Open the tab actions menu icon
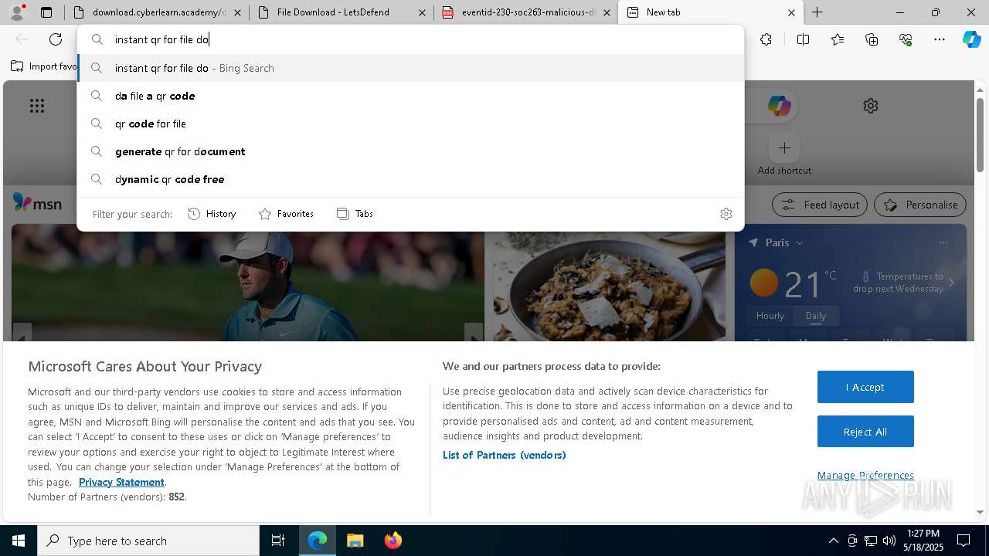The width and height of the screenshot is (989, 556). click(x=46, y=12)
